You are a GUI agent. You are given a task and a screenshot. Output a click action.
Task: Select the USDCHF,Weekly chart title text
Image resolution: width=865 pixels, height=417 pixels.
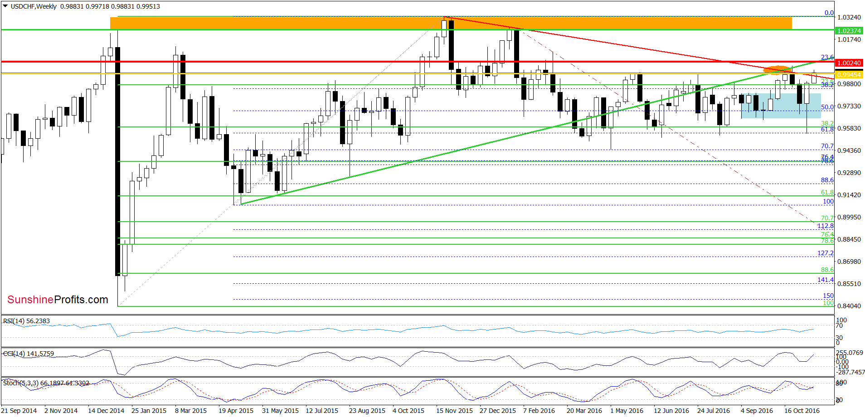[34, 6]
